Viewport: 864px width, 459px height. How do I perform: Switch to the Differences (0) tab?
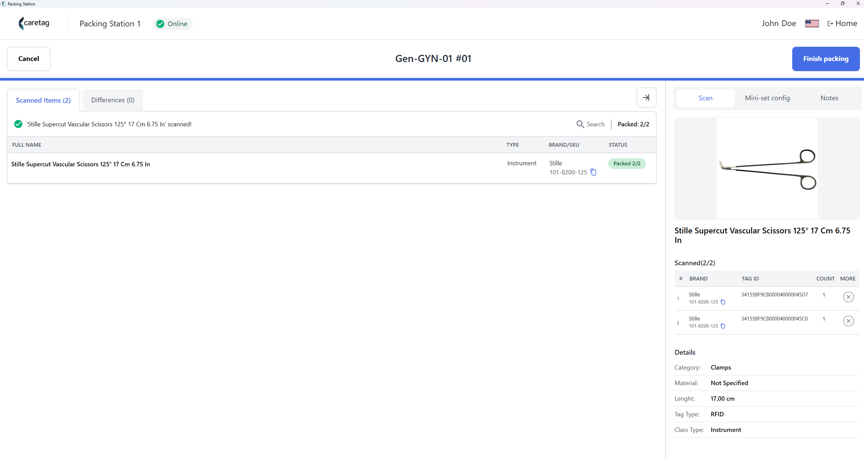[x=113, y=100]
